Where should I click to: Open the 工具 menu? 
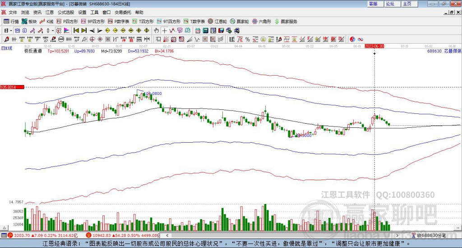94,12
